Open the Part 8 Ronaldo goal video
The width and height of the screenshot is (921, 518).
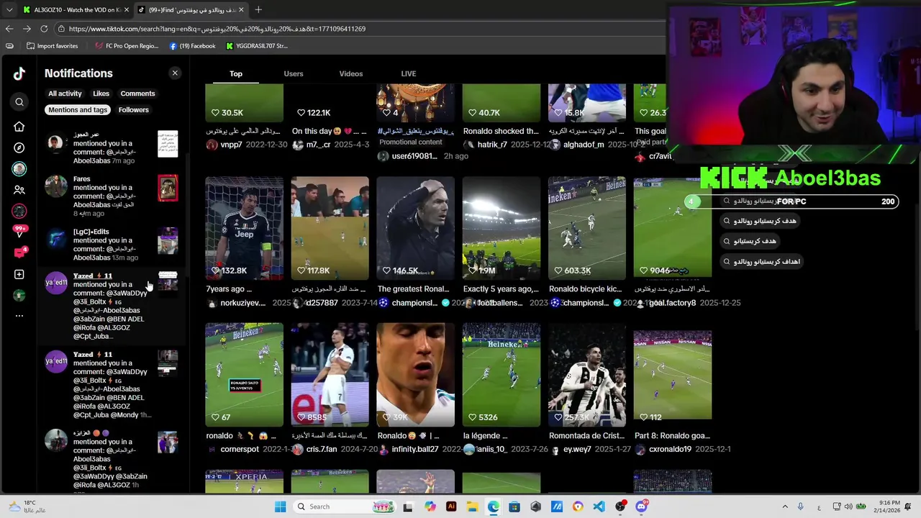pyautogui.click(x=672, y=375)
